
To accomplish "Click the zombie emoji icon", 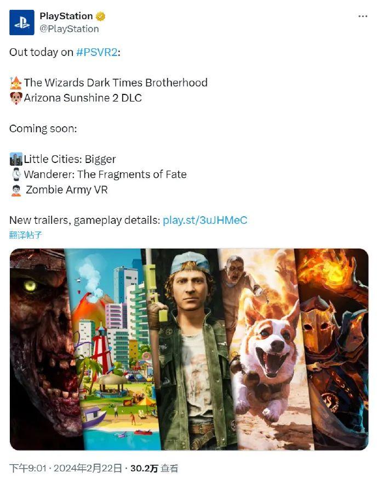I will click(16, 190).
